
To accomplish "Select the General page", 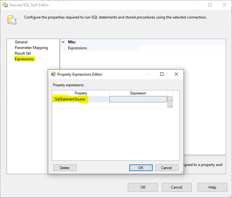I will (x=21, y=42).
